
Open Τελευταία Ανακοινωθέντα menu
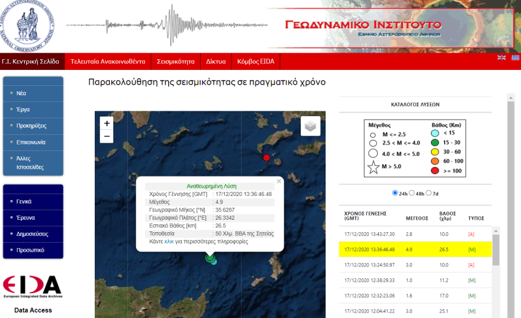click(x=108, y=62)
